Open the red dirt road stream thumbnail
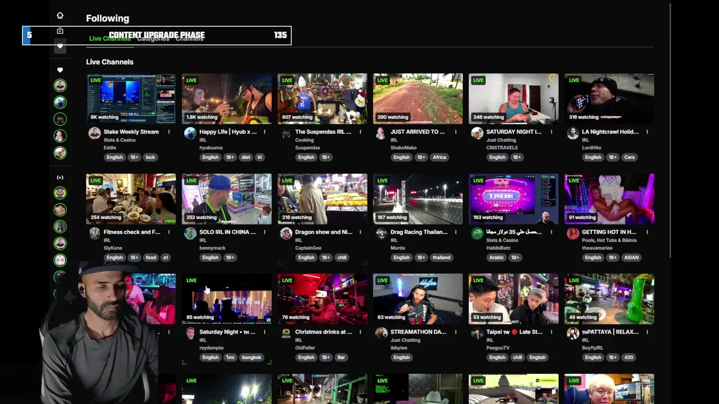Viewport: 719px width, 404px height. pyautogui.click(x=418, y=99)
